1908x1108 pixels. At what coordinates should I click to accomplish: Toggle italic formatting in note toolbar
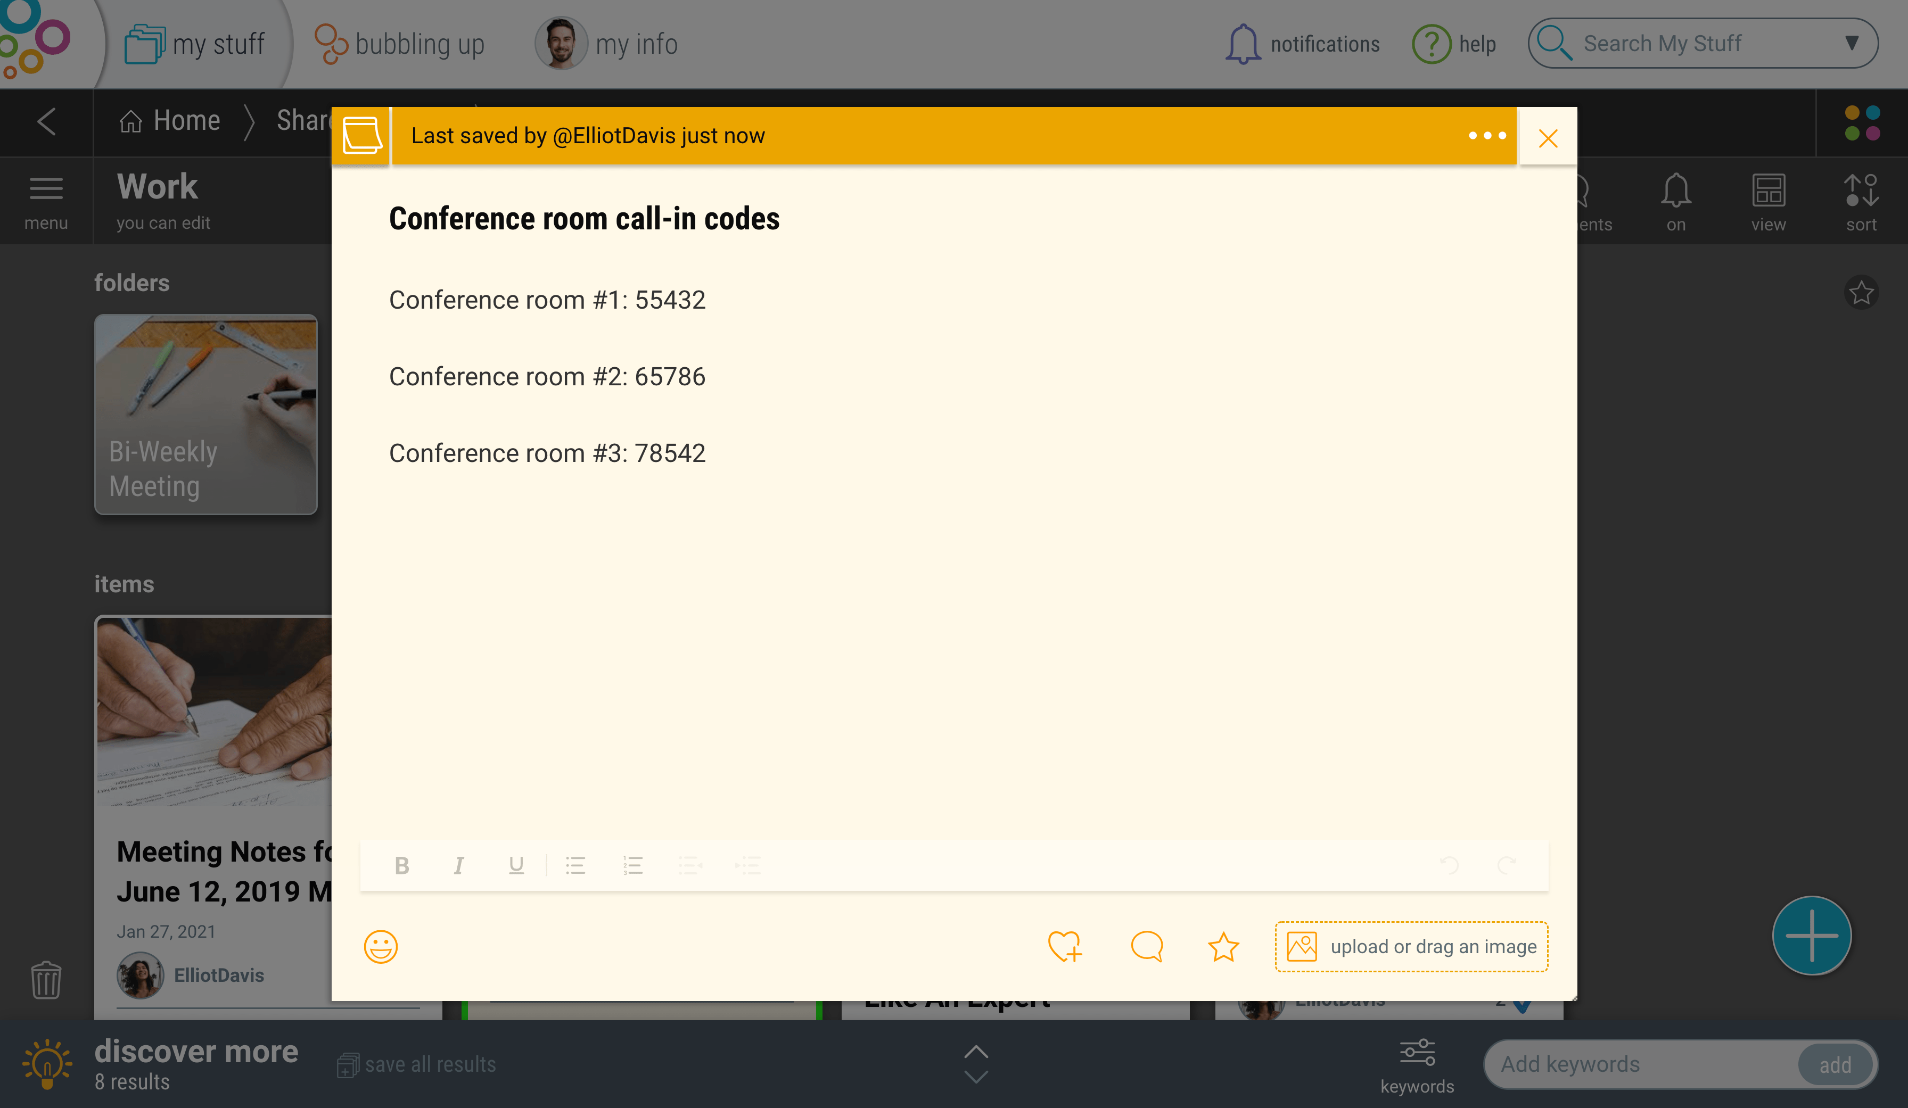click(459, 865)
